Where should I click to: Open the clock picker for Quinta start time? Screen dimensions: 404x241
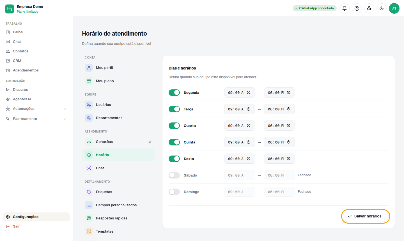[x=249, y=142]
